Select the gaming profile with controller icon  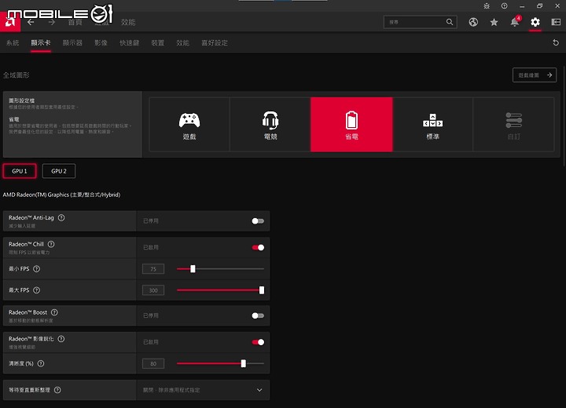189,124
